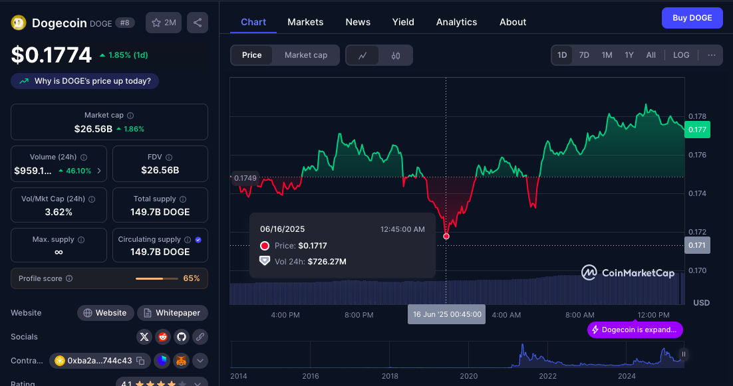This screenshot has width=733, height=386.
Task: Select the All time range
Action: pyautogui.click(x=651, y=55)
